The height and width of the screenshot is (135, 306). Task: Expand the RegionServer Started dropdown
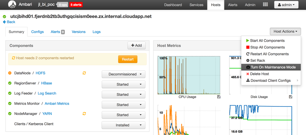click(x=123, y=84)
